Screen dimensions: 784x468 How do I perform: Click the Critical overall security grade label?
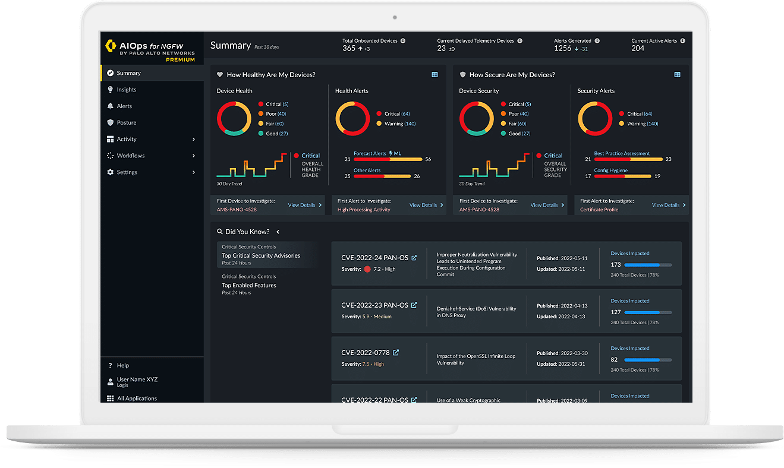(x=553, y=156)
